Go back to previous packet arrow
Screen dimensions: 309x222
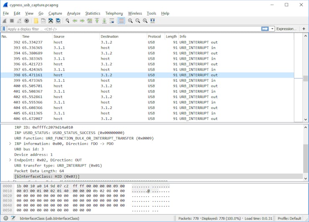(x=75, y=21)
